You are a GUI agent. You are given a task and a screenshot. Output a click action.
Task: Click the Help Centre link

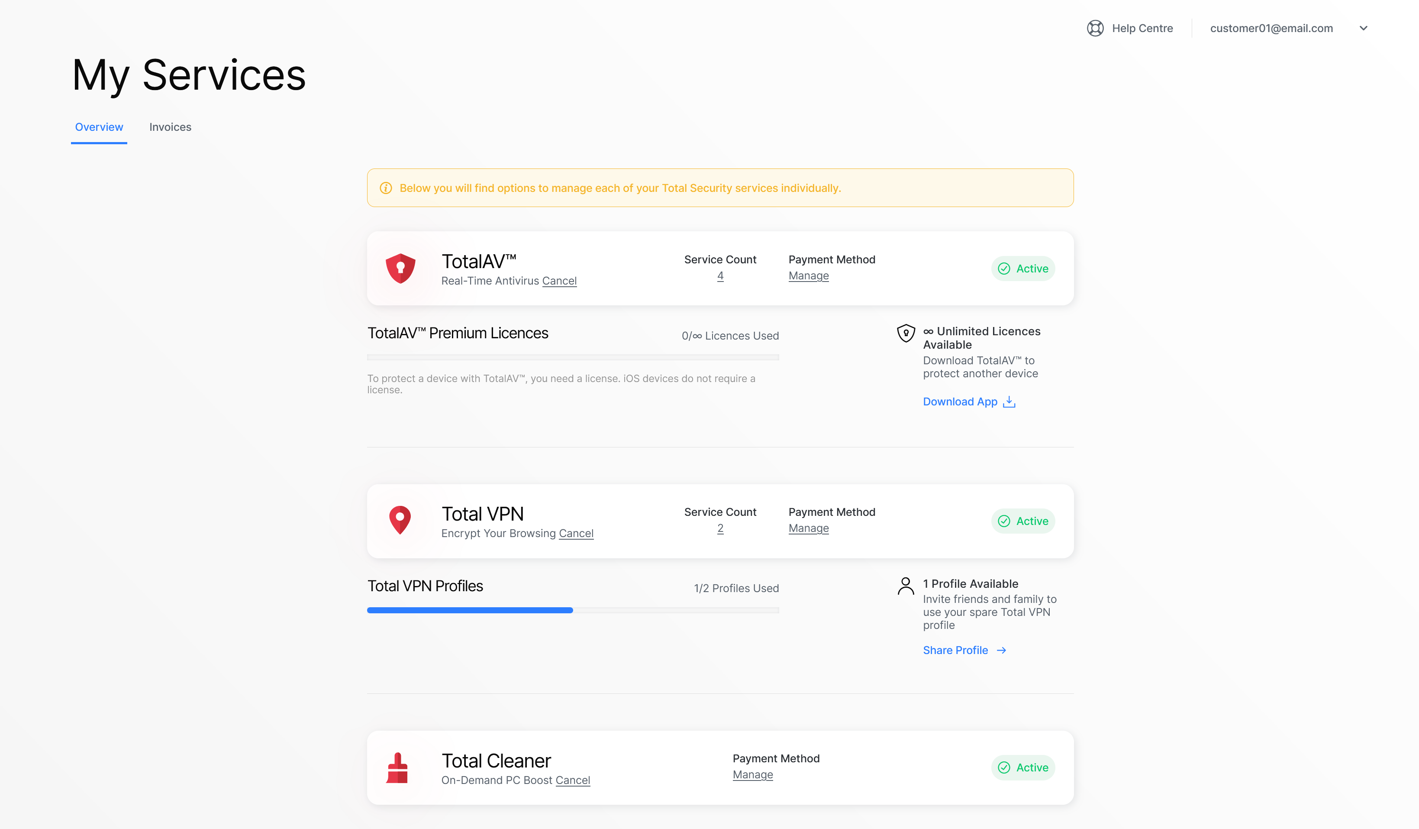click(x=1142, y=28)
